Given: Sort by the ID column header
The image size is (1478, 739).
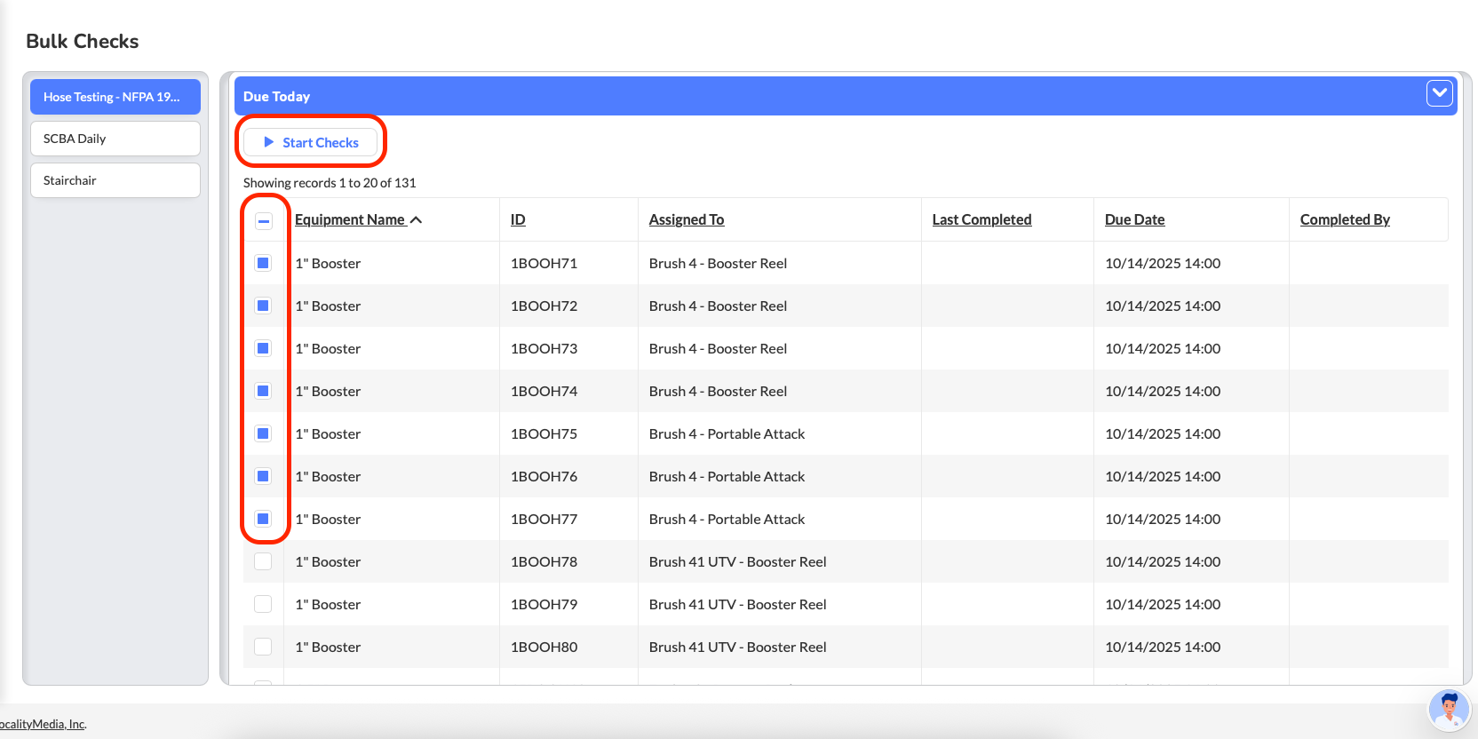Looking at the screenshot, I should 518,219.
